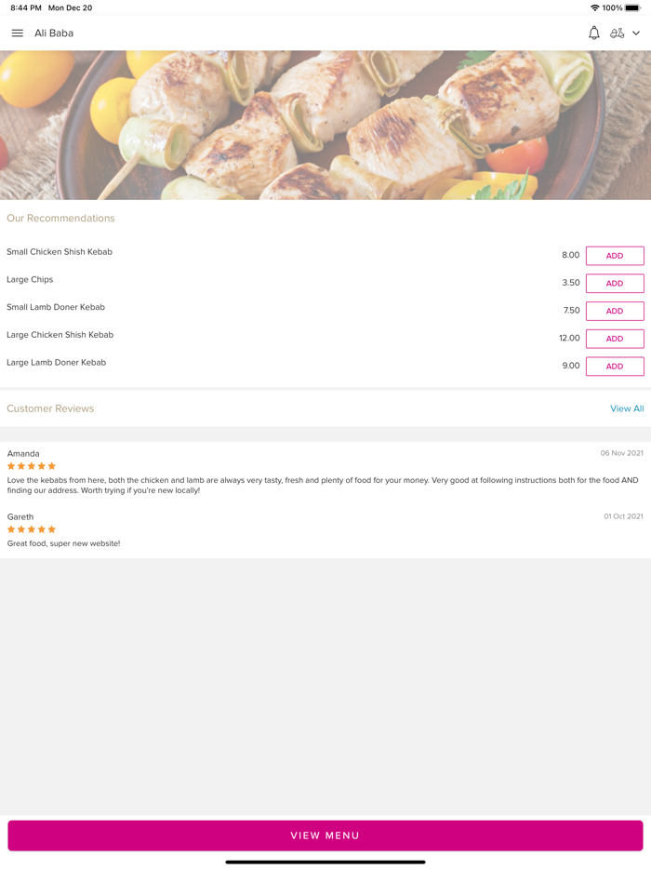The width and height of the screenshot is (651, 869).
Task: Add Large Chips to order
Action: (615, 284)
